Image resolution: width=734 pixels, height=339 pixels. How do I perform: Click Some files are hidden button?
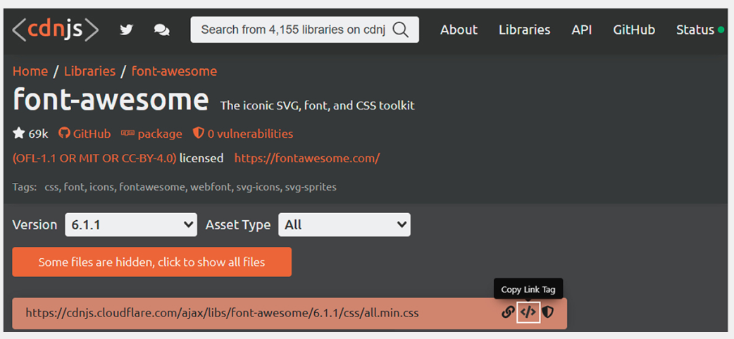tap(151, 262)
